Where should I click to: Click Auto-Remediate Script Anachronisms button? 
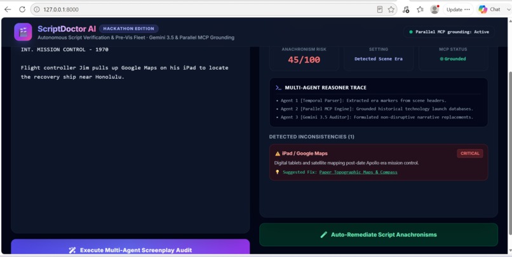(x=379, y=235)
